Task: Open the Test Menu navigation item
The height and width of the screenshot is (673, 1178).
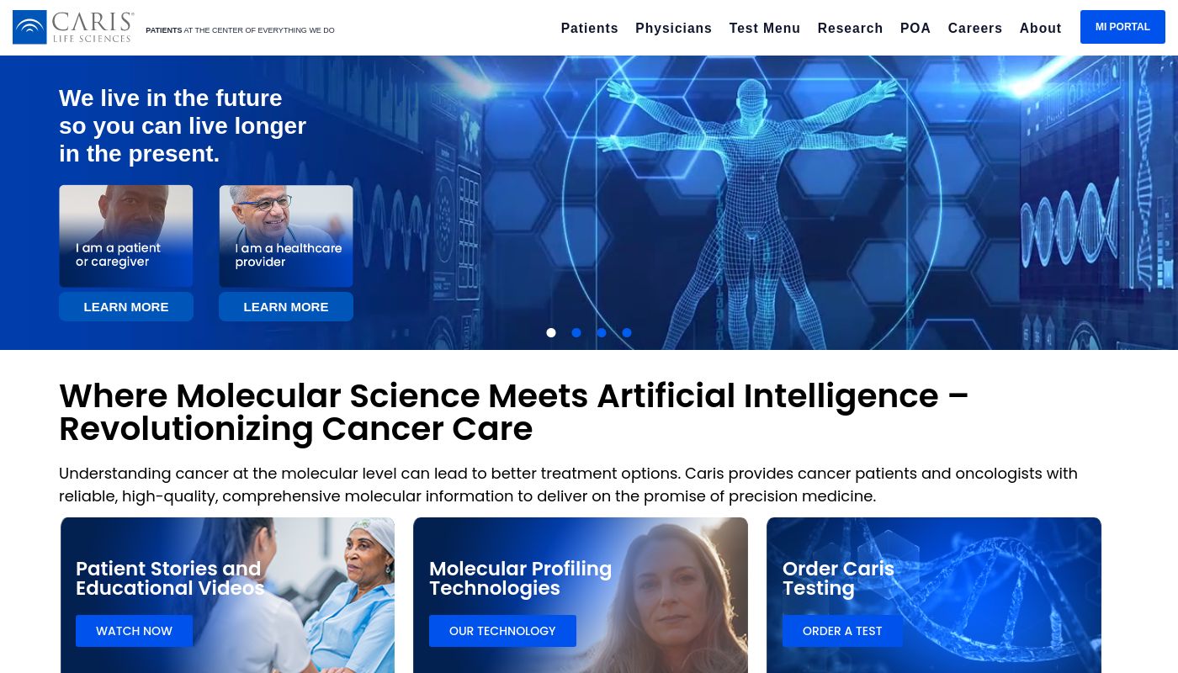Action: point(765,28)
